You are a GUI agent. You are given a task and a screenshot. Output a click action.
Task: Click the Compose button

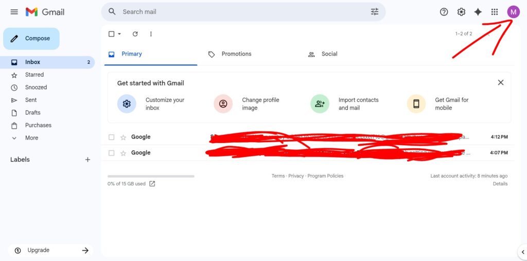pyautogui.click(x=31, y=39)
